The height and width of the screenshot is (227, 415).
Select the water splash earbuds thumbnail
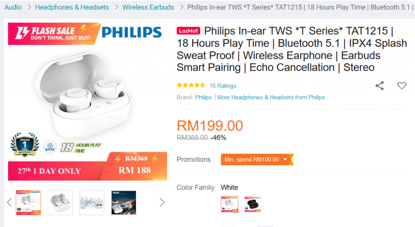92,202
